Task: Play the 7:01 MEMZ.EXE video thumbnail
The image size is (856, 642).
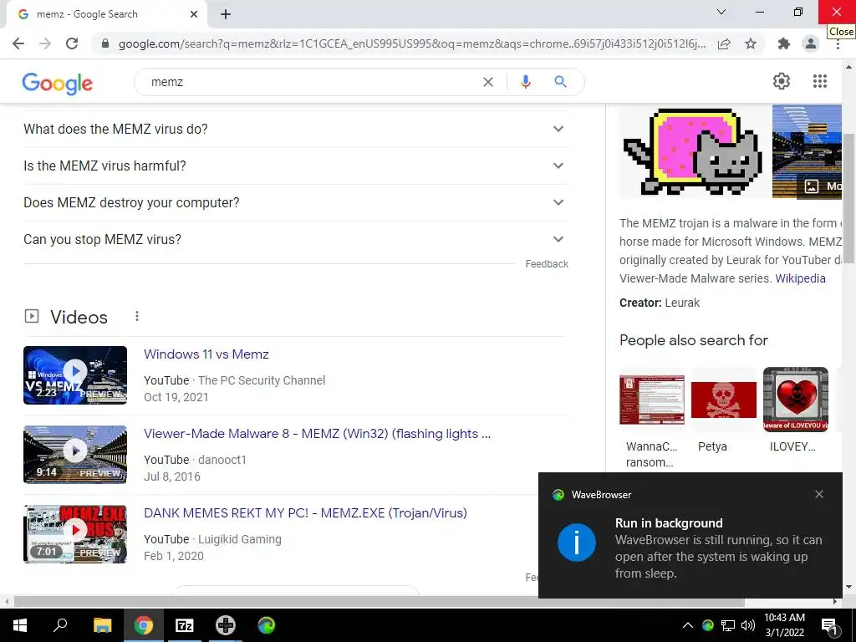Action: pyautogui.click(x=75, y=534)
